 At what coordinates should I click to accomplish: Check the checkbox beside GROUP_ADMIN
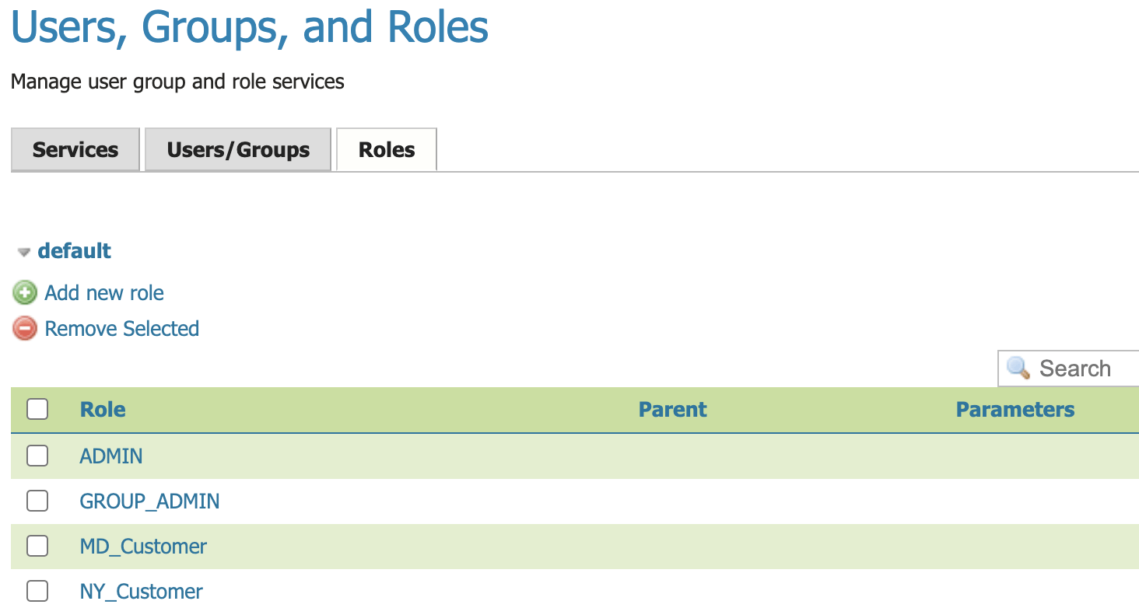37,501
